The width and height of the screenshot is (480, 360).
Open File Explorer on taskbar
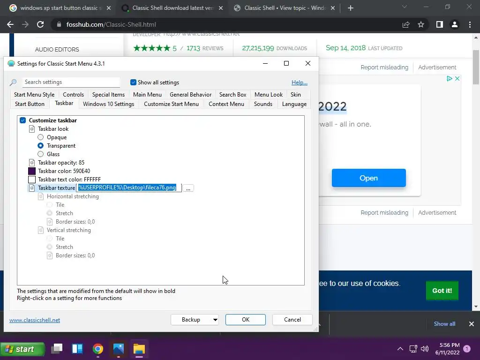pos(139,349)
